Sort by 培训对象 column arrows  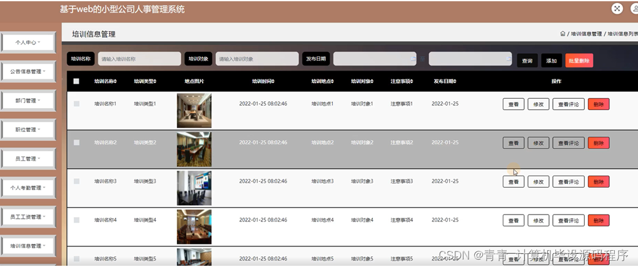372,81
